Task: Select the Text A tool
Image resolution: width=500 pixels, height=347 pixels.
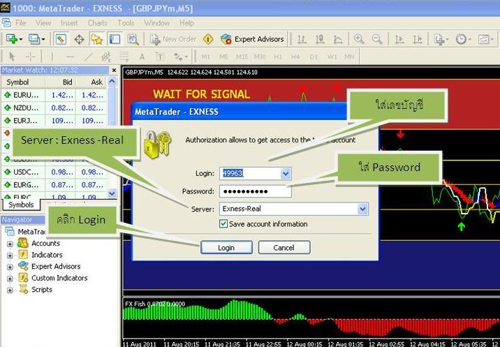Action: 142,57
